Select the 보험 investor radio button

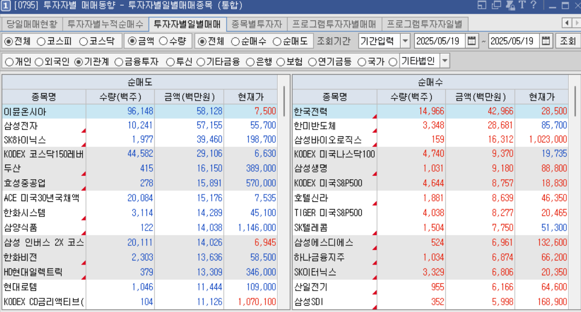(x=280, y=62)
